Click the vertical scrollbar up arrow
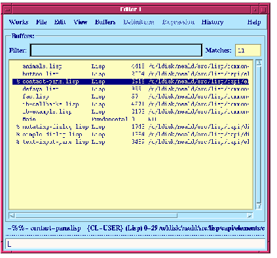Viewport: 277px width, 258px height. pos(259,63)
